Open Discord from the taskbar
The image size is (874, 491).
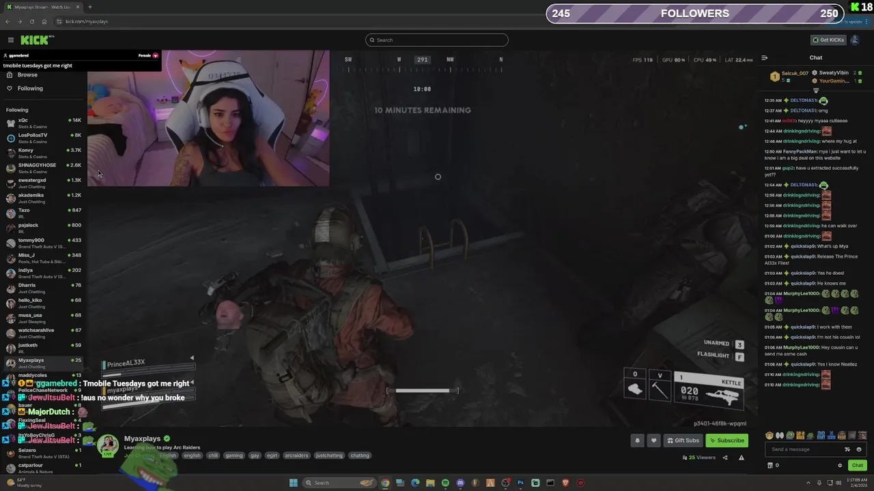pyautogui.click(x=460, y=483)
